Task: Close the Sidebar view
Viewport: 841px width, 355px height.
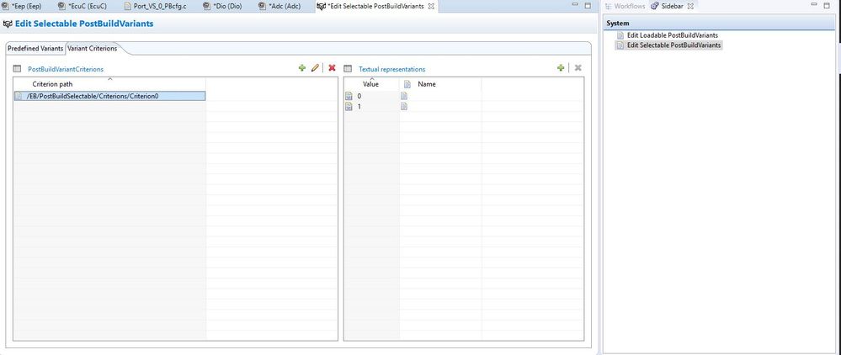Action: tap(691, 7)
